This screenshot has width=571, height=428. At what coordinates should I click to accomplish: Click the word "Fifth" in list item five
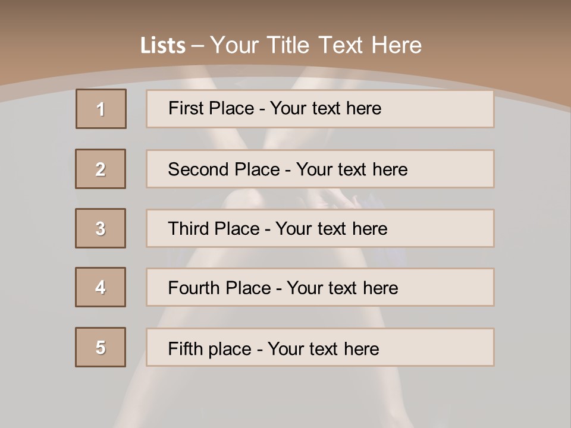186,348
